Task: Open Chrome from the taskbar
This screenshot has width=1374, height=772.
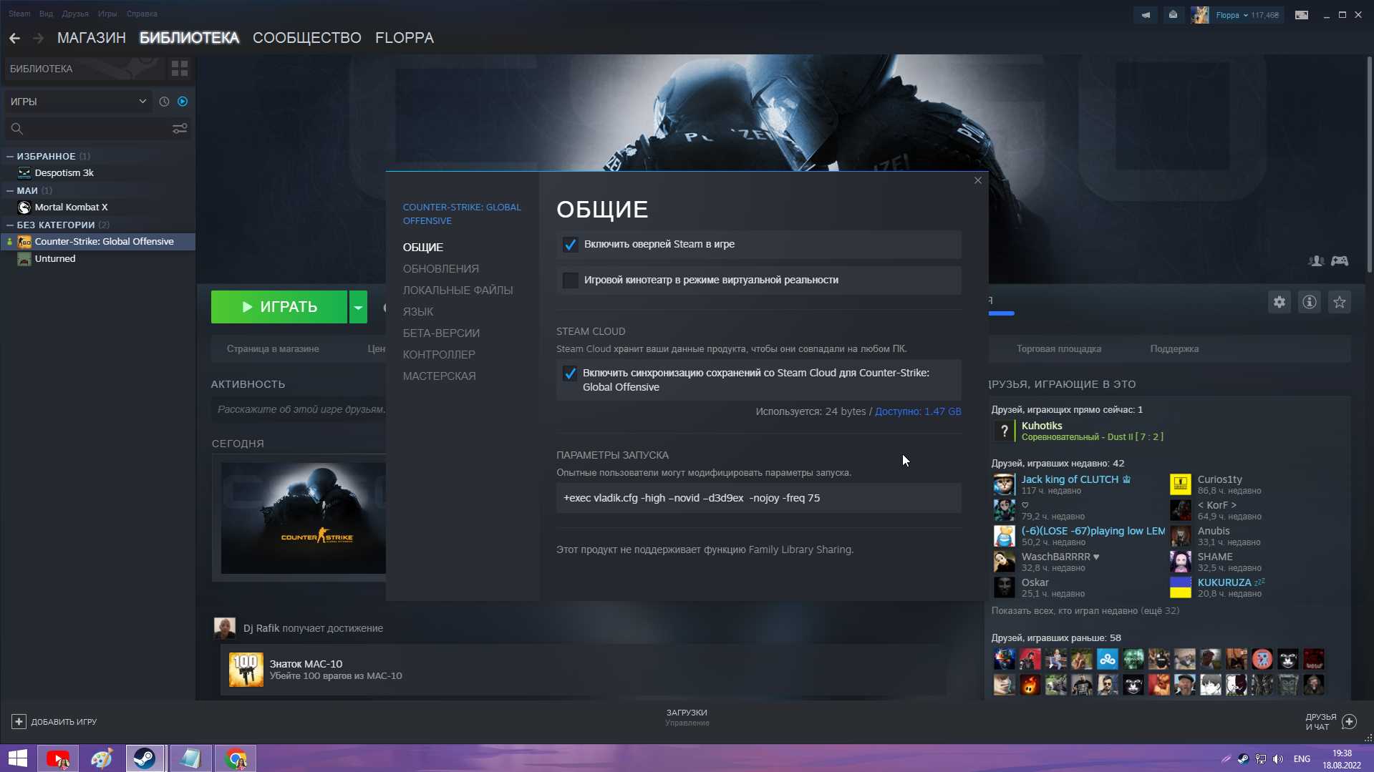Action: (x=236, y=758)
